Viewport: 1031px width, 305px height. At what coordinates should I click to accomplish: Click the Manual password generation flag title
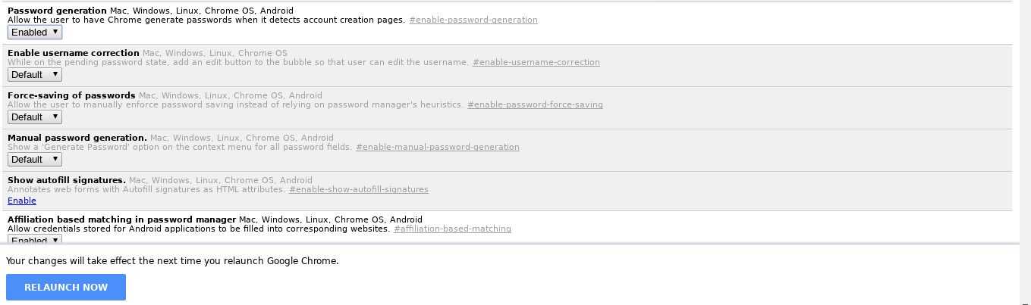[77, 138]
